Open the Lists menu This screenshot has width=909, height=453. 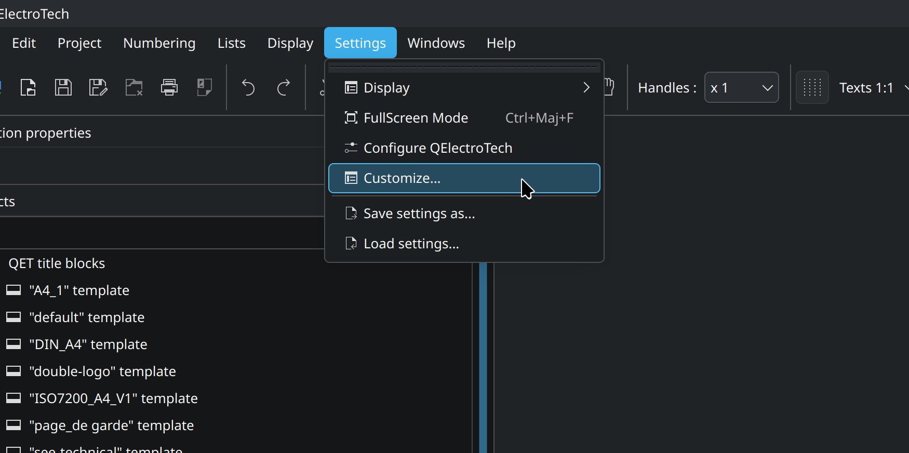click(x=232, y=43)
